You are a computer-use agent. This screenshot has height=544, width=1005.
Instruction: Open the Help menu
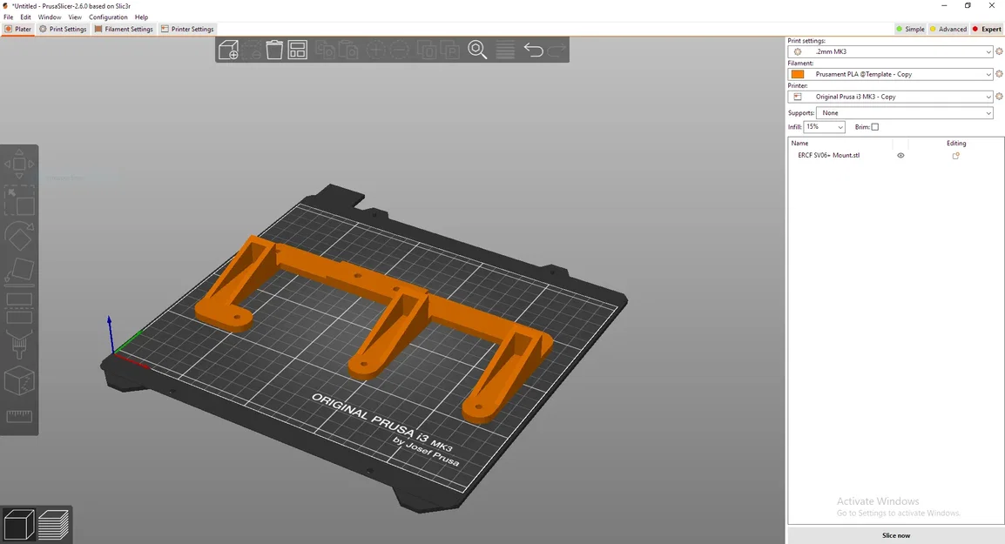(141, 17)
